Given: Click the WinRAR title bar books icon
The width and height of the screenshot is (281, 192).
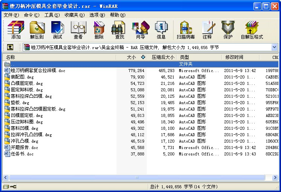Looking at the screenshot, I should point(5,6).
